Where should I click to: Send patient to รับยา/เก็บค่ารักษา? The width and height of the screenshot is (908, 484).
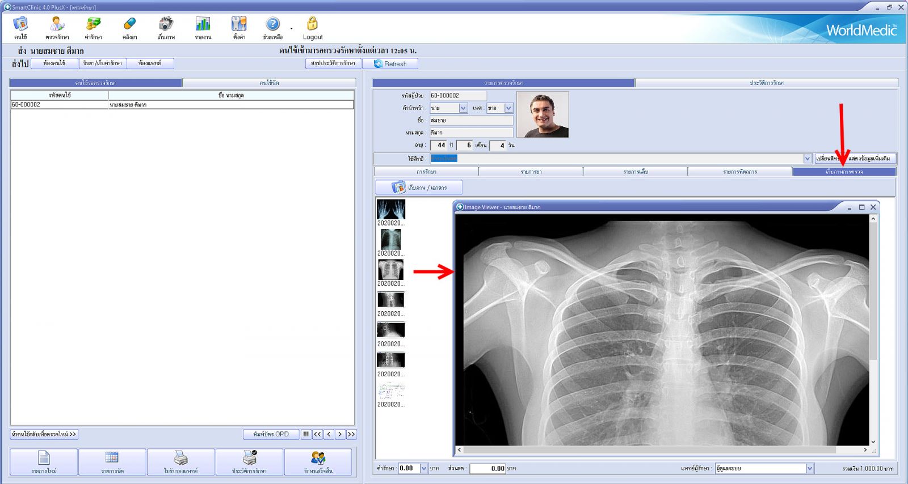102,63
